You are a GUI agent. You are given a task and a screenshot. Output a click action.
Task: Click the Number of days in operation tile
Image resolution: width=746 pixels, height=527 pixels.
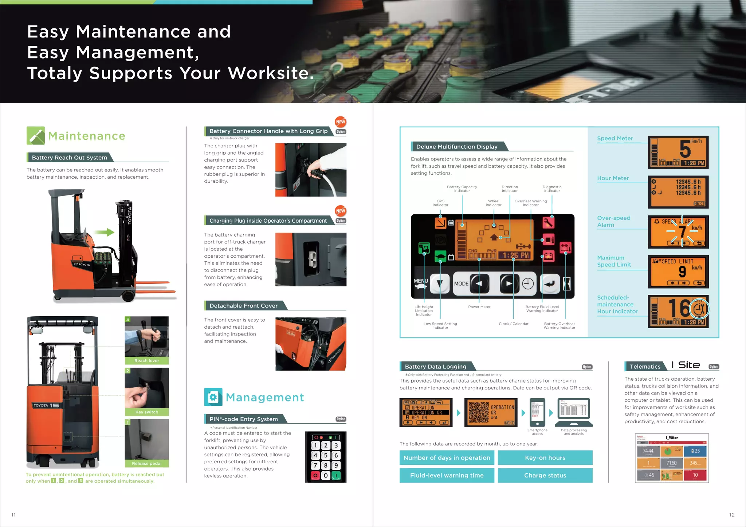coord(447,457)
